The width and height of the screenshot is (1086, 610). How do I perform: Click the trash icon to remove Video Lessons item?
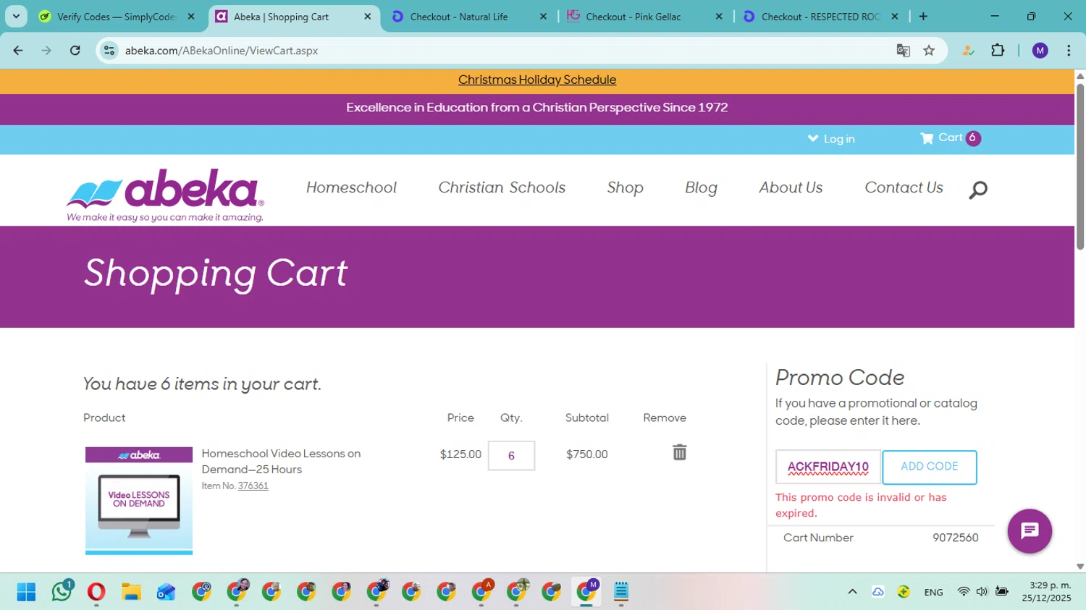(x=679, y=452)
